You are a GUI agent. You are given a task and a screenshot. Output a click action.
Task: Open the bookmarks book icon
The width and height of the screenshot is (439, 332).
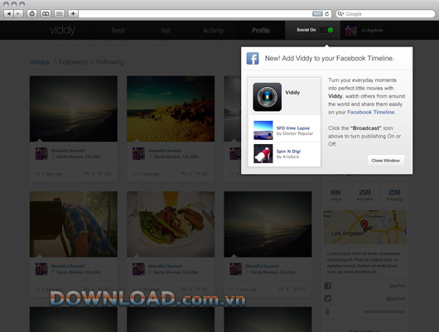46,13
